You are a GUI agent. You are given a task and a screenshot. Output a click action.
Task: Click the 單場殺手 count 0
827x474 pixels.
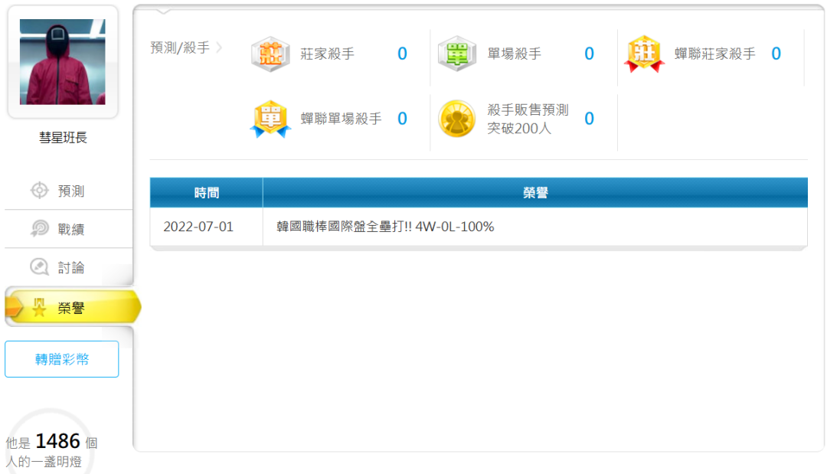coord(589,54)
